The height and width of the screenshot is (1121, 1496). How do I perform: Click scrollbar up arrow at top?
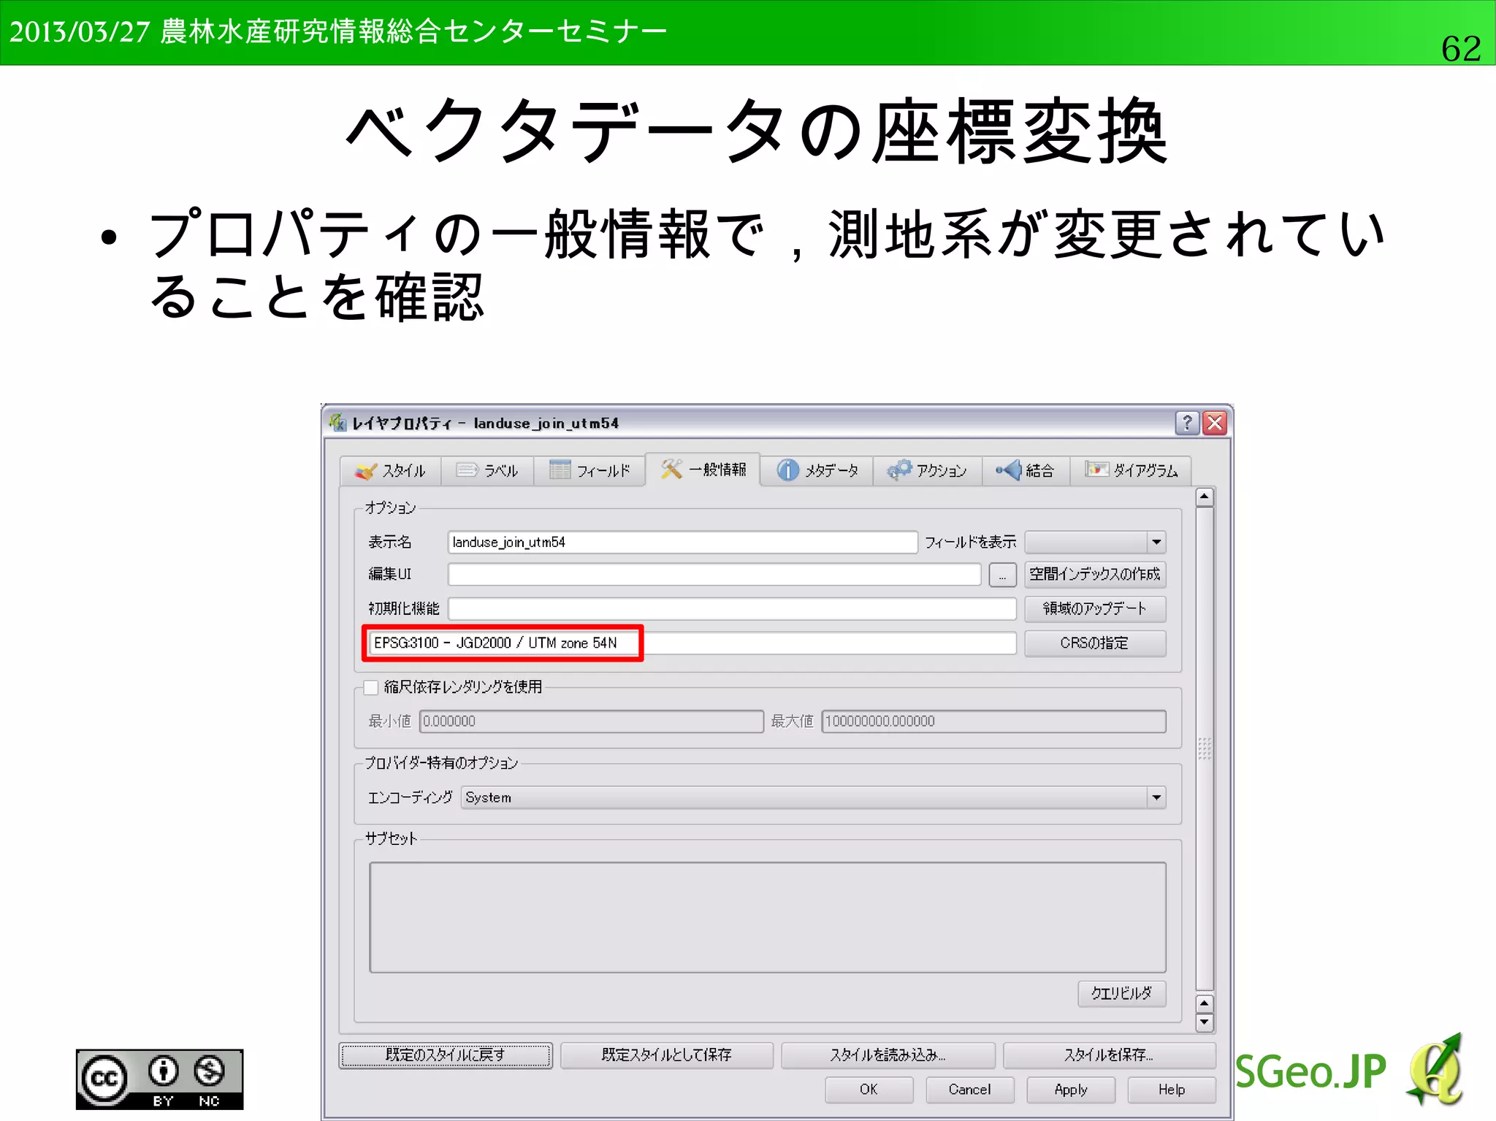coord(1205,497)
